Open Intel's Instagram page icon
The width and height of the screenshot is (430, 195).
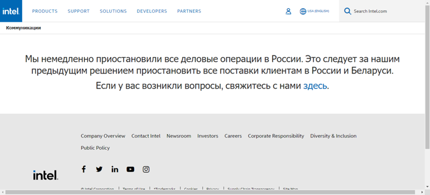(146, 169)
